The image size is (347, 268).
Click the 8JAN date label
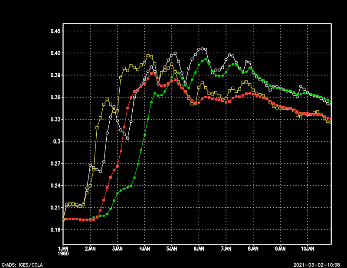(x=253, y=249)
